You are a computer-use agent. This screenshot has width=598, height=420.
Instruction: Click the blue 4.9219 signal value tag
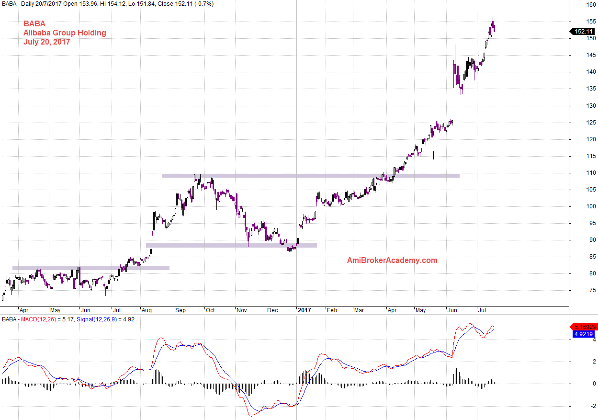[x=584, y=334]
